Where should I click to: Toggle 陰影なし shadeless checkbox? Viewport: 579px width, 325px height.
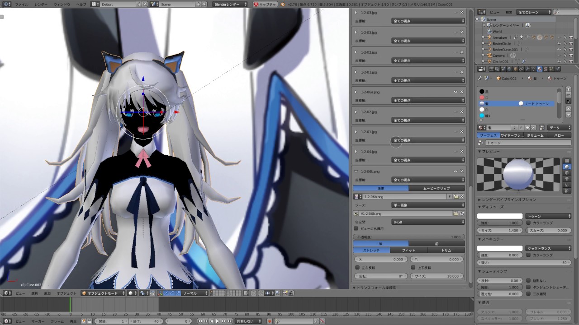click(x=529, y=281)
